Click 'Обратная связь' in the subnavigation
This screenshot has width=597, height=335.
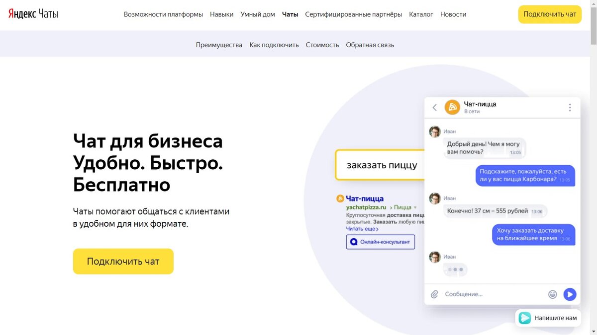tap(369, 45)
